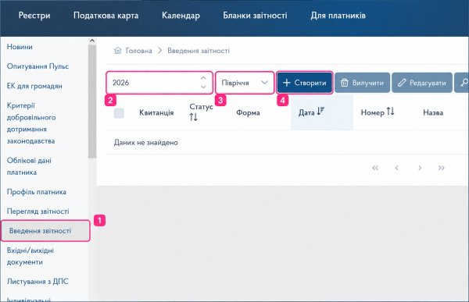The height and width of the screenshot is (302, 469).
Task: Click the Назва column header
Action: pyautogui.click(x=433, y=112)
